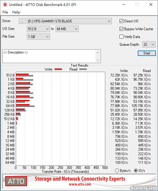Image resolution: width=158 pixels, height=191 pixels.
Task: Click the ATTO logo in the banner
Action: [x=16, y=181]
